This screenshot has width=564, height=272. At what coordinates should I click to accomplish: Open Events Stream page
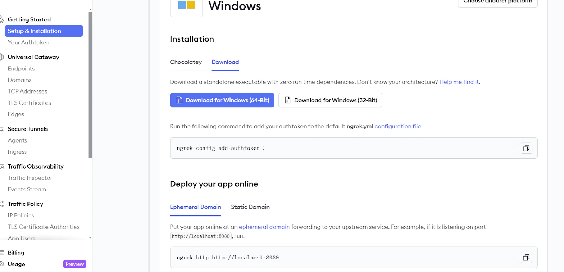(27, 189)
